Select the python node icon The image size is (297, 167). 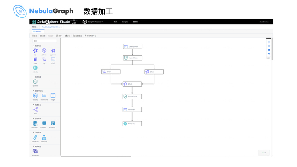pos(44,51)
